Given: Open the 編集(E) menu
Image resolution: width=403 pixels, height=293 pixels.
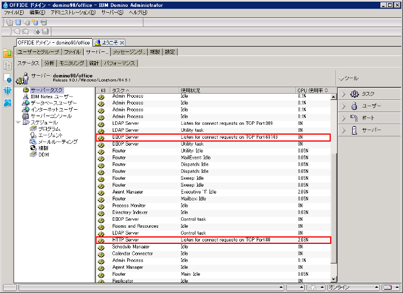Looking at the screenshot, I should pos(37,12).
